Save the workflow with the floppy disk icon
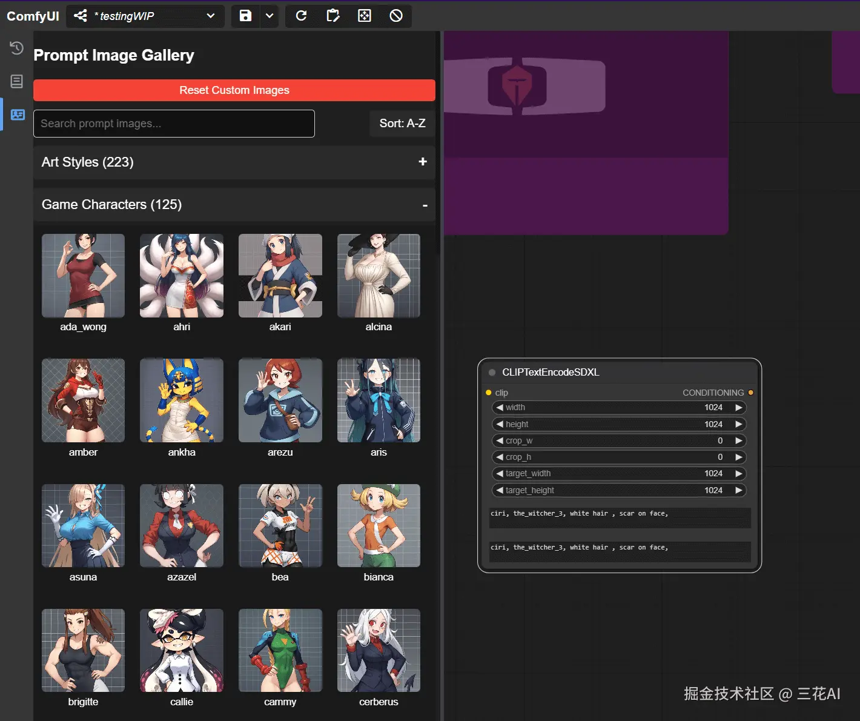860x721 pixels. (245, 16)
